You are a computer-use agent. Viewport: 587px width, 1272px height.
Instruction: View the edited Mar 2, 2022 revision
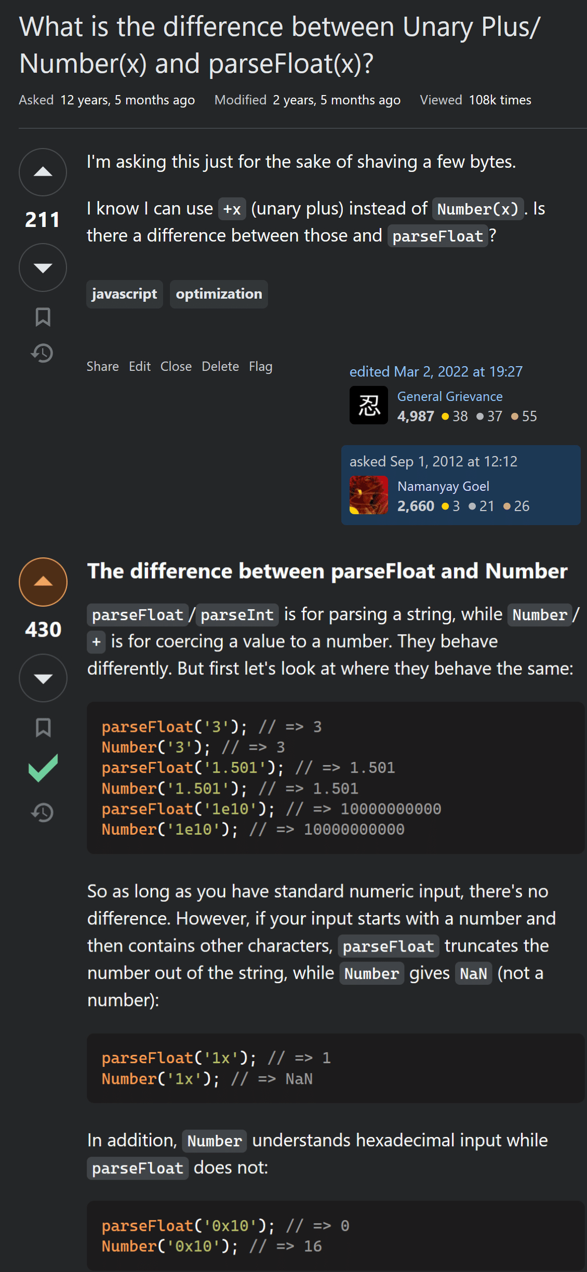(436, 372)
